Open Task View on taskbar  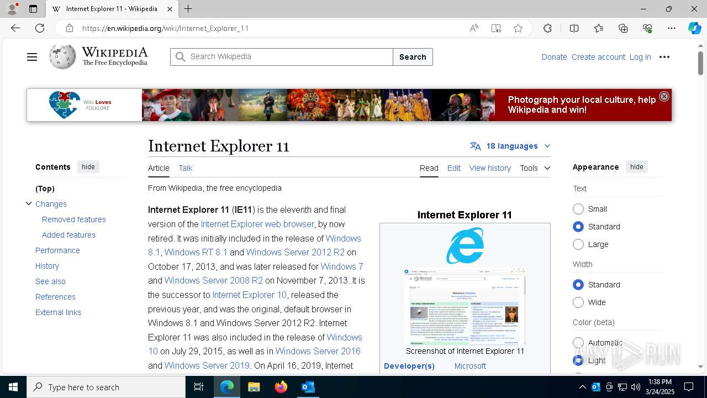coord(199,387)
